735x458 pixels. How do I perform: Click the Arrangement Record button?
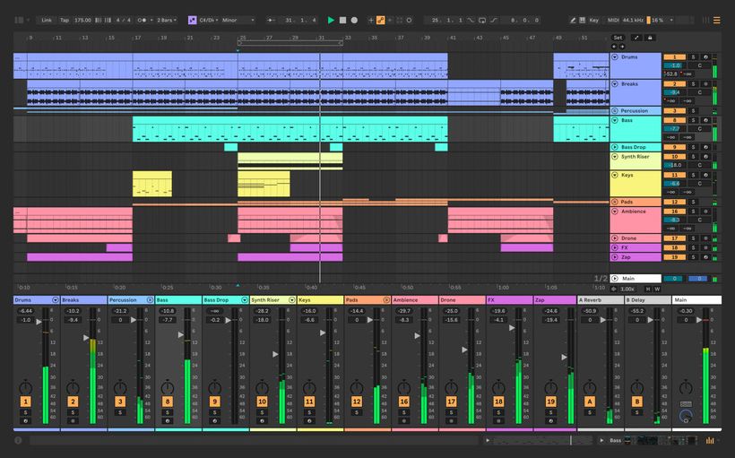354,20
